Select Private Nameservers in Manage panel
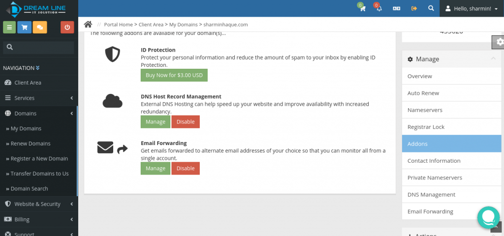This screenshot has width=504, height=236. click(452, 177)
